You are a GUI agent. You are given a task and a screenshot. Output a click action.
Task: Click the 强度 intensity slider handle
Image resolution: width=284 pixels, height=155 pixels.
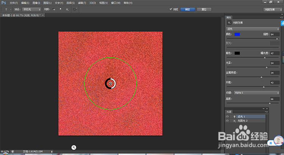(277, 39)
